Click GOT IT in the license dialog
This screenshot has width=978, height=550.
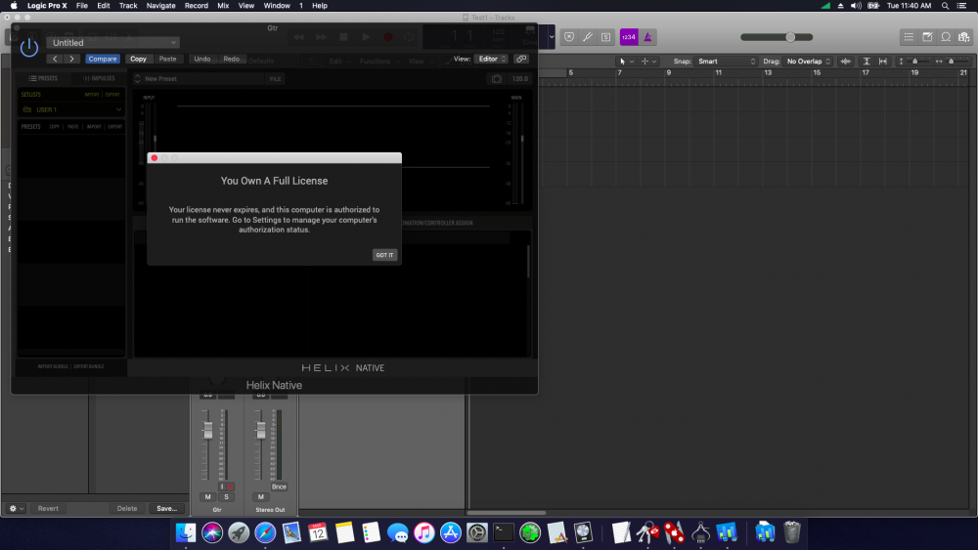tap(384, 255)
